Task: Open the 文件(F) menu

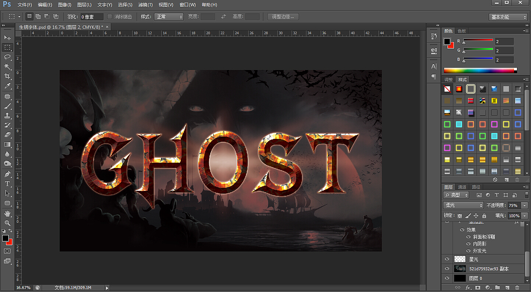Action: (25, 5)
